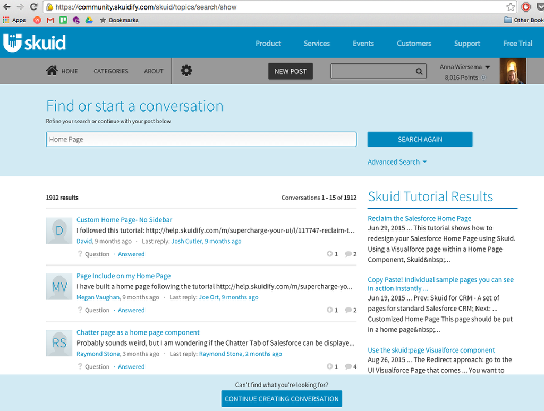
Task: Click the magnifying glass search icon
Action: [x=419, y=71]
